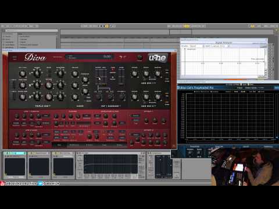Viewport: 279px width, 209px height.
Task: Open the Diva preset name display
Action: (x=89, y=57)
